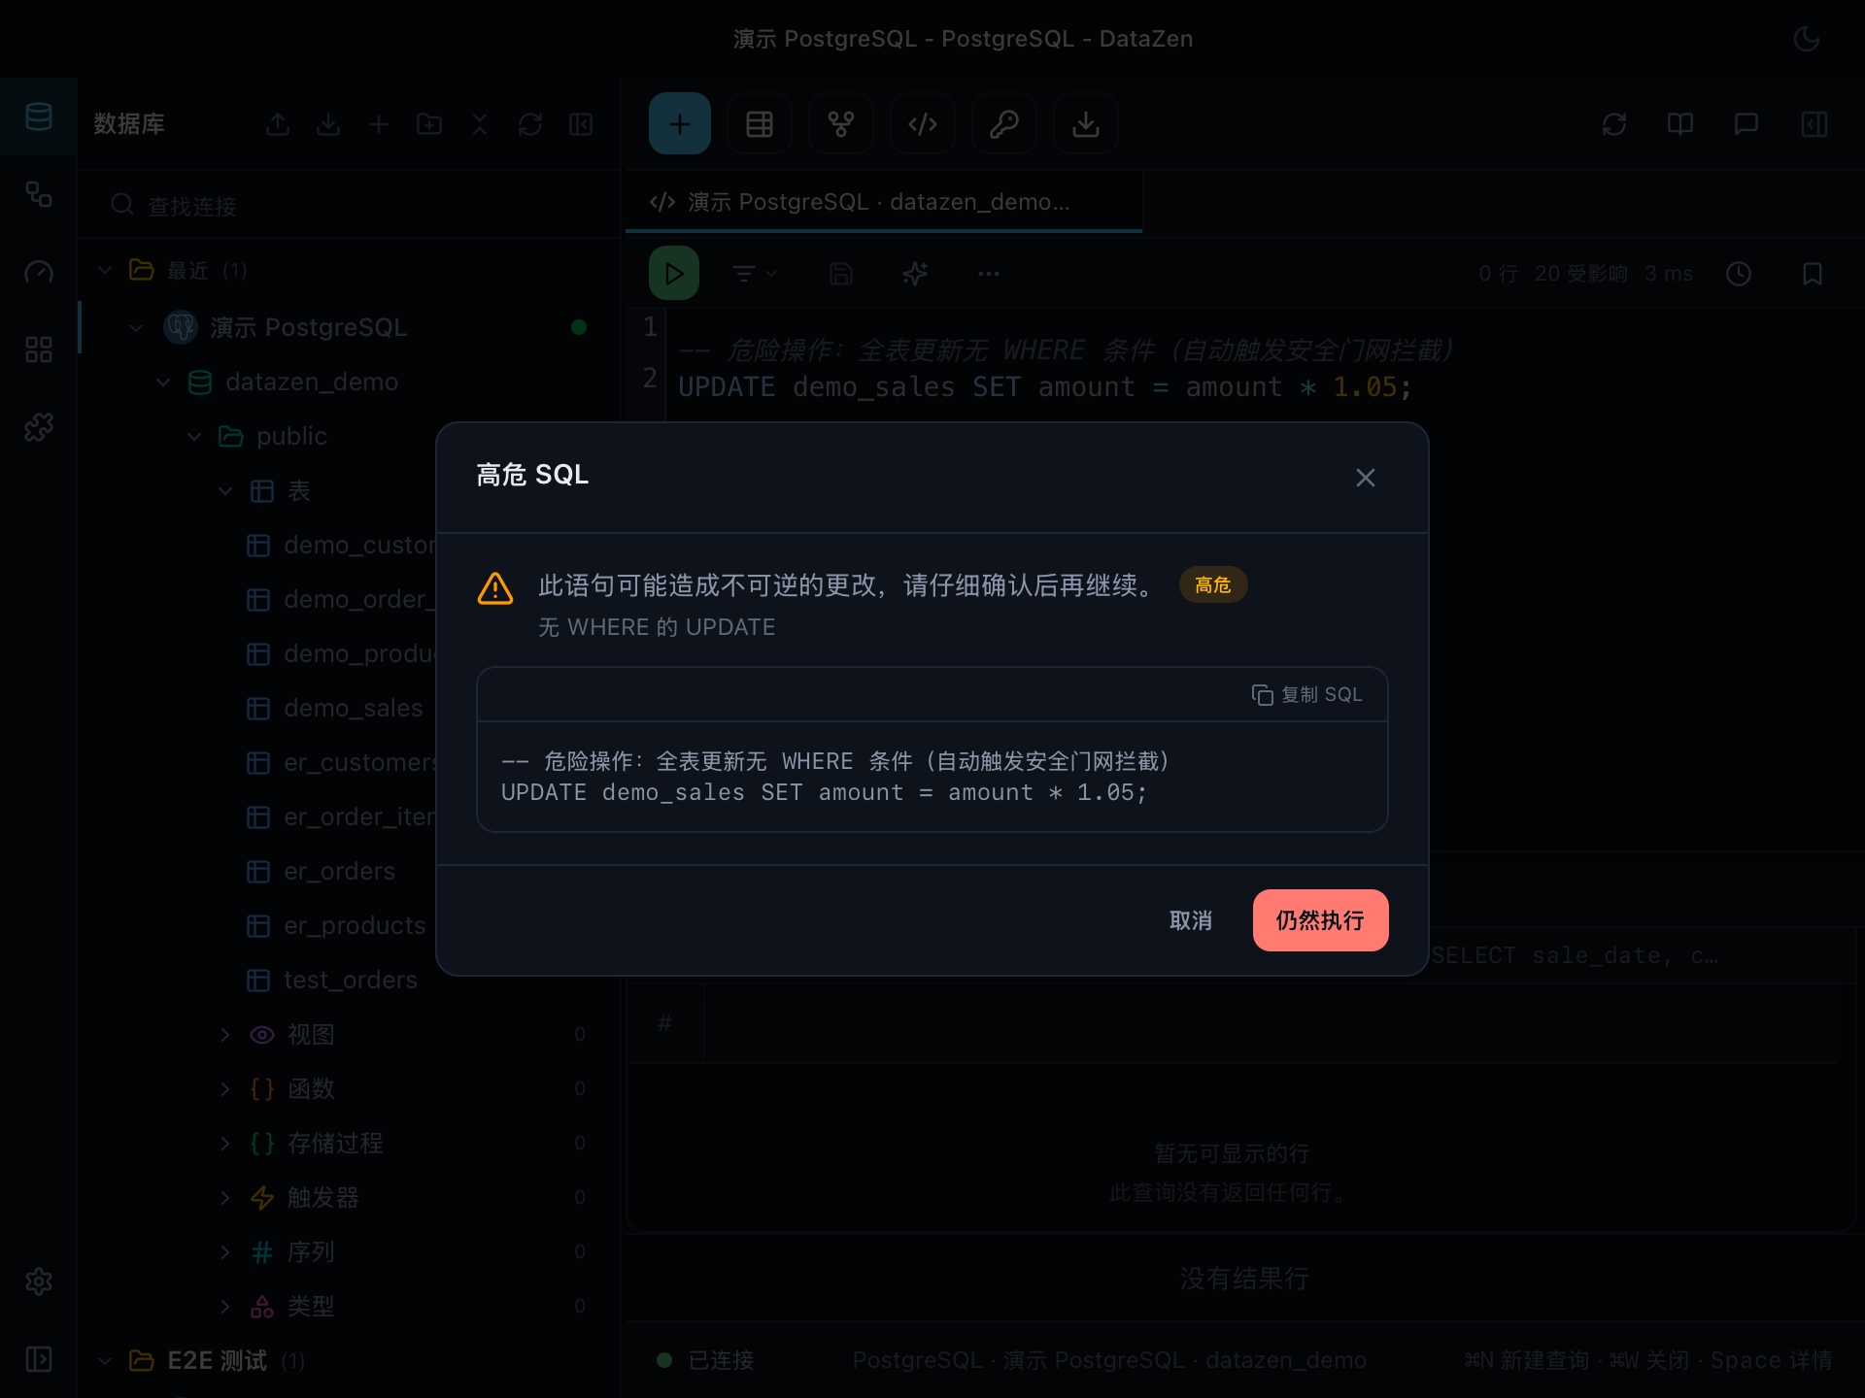Expand the 函数 functions node
Image resolution: width=1865 pixels, height=1398 pixels.
225,1088
